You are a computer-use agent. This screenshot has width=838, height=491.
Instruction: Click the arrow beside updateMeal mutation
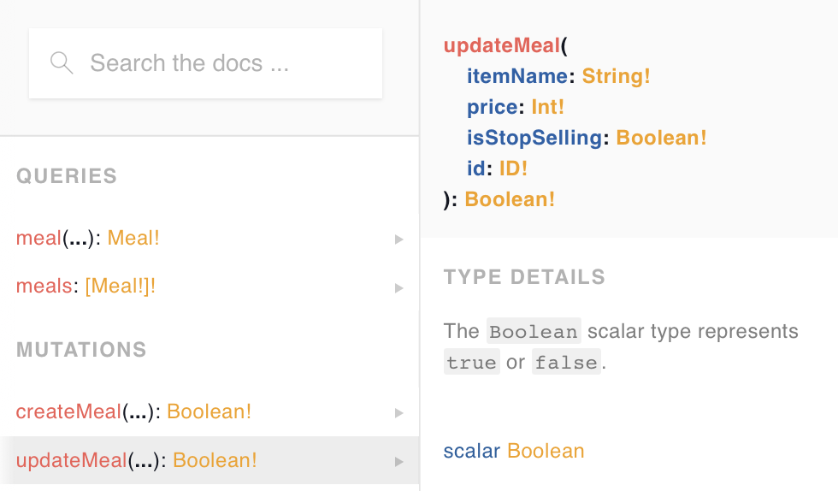(x=398, y=461)
